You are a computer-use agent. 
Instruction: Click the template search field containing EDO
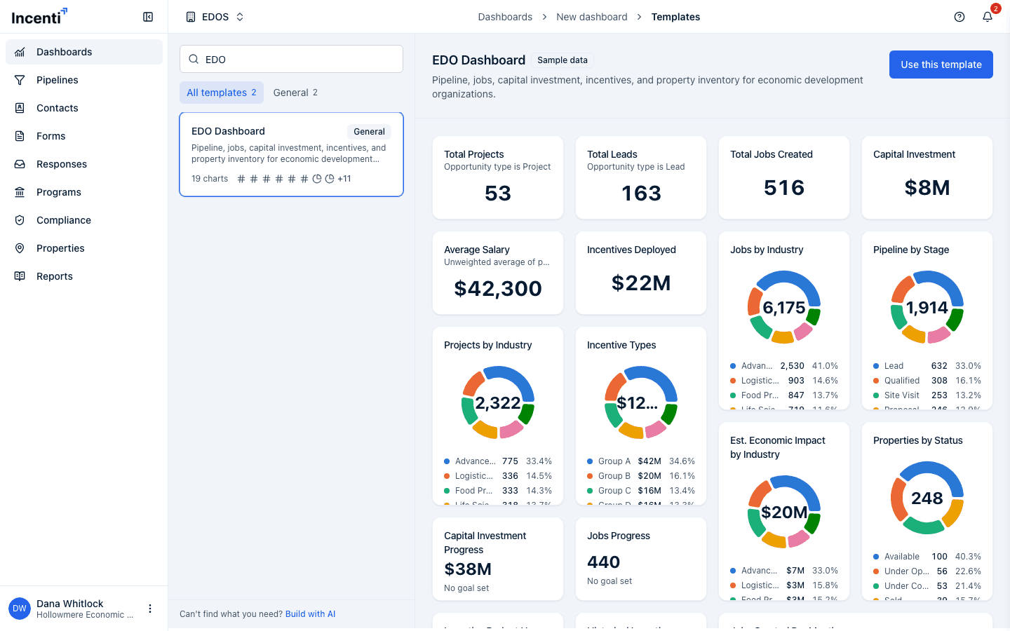(x=291, y=59)
